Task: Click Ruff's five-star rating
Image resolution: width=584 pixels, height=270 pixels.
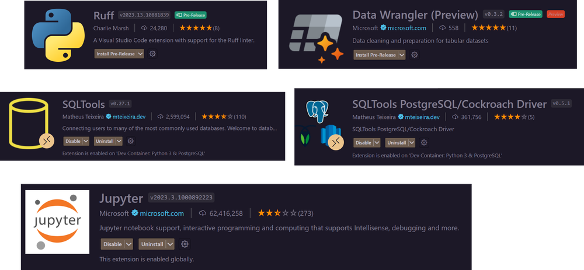Action: [x=196, y=28]
